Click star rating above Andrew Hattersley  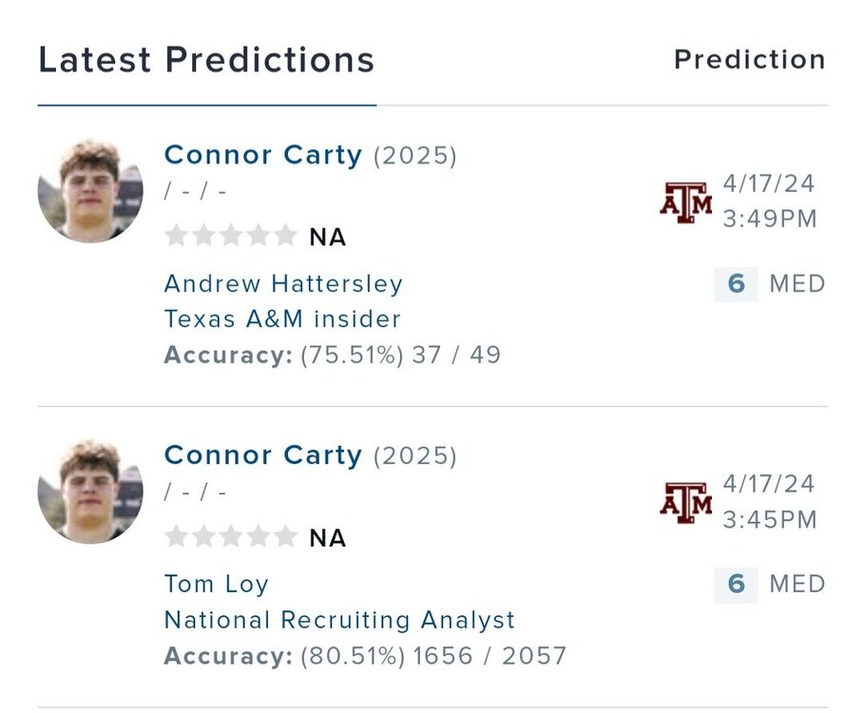(231, 236)
